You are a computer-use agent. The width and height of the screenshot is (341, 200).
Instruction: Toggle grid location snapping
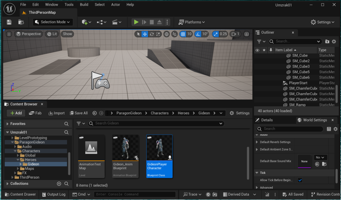pyautogui.click(x=183, y=34)
